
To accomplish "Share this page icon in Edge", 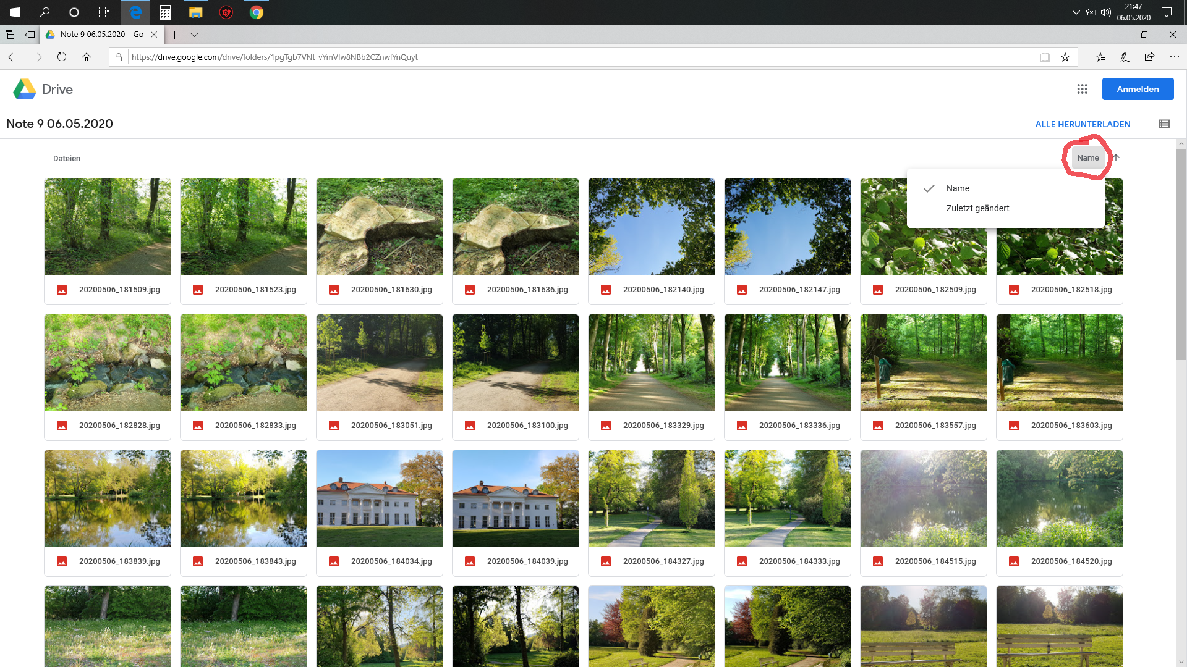I will [1149, 57].
